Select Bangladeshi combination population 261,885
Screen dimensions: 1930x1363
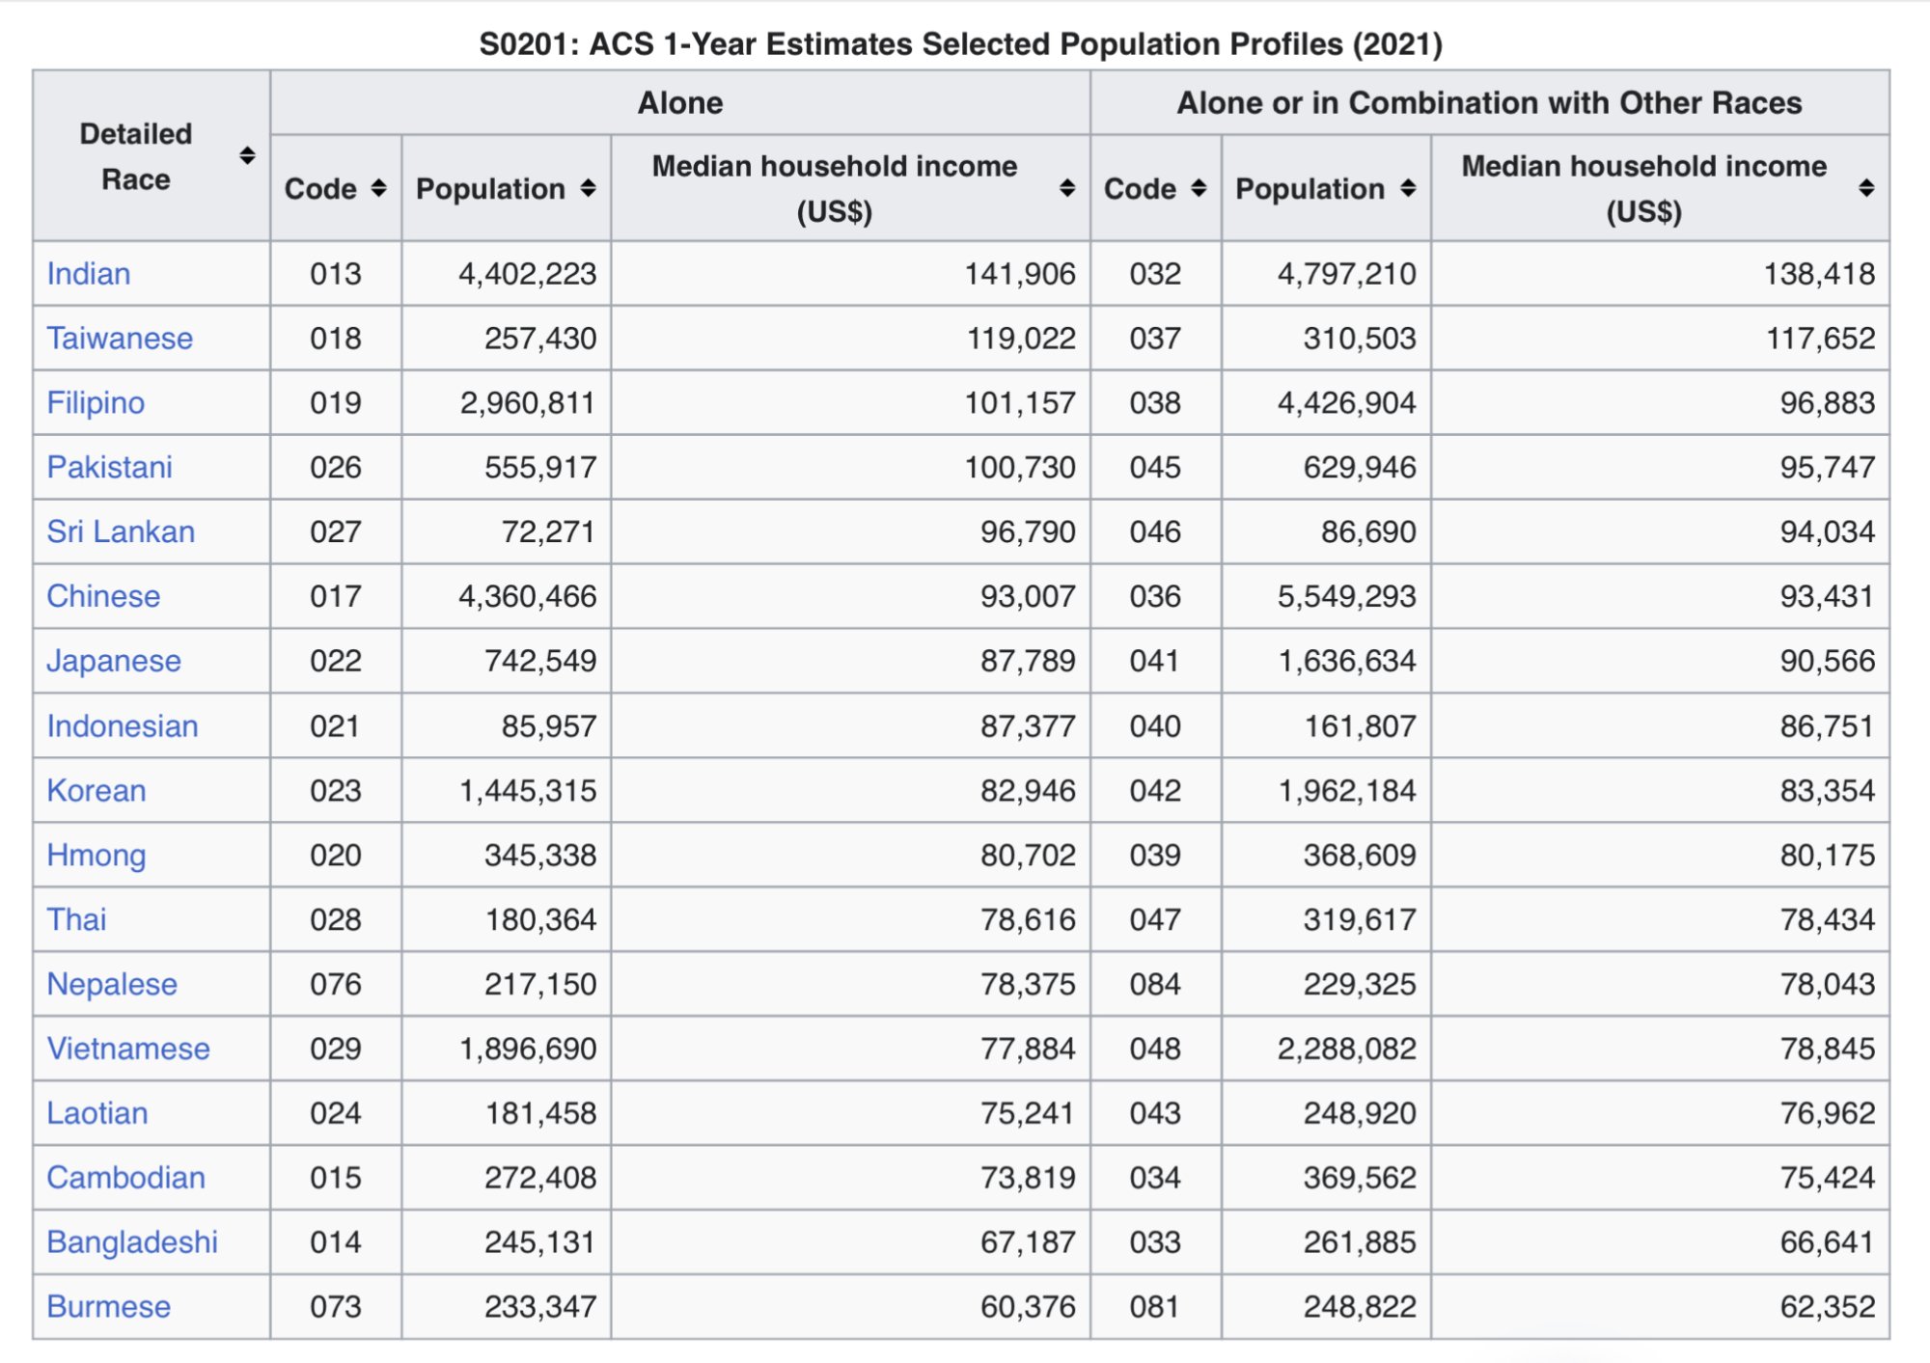(1360, 1242)
